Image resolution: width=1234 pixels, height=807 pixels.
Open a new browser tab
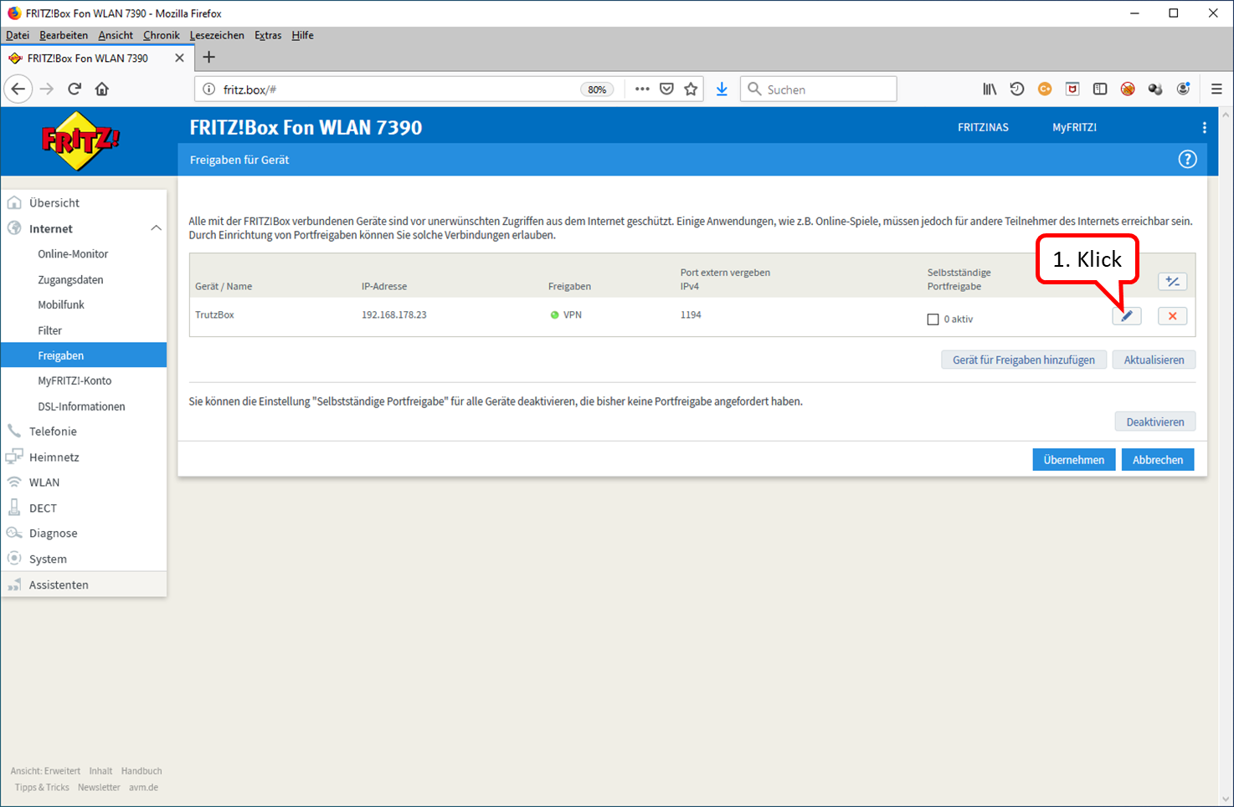click(x=209, y=57)
